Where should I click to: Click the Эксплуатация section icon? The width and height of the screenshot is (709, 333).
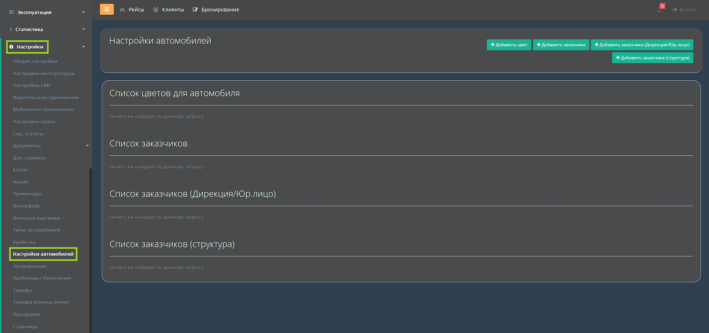[x=11, y=12]
